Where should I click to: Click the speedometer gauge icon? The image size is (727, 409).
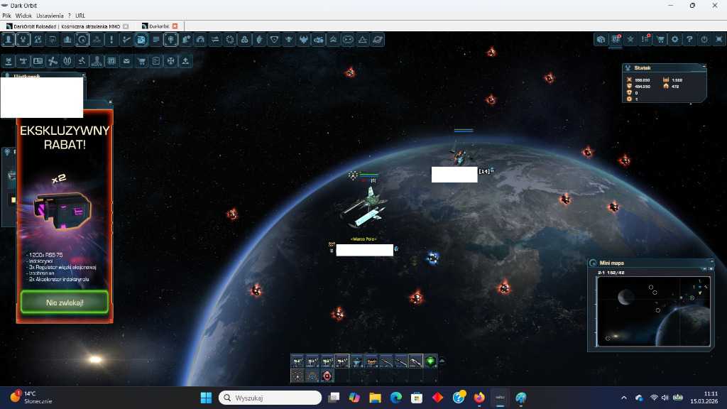pos(200,40)
